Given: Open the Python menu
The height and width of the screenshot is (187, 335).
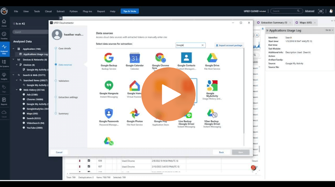Looking at the screenshot, I should coord(73,11).
